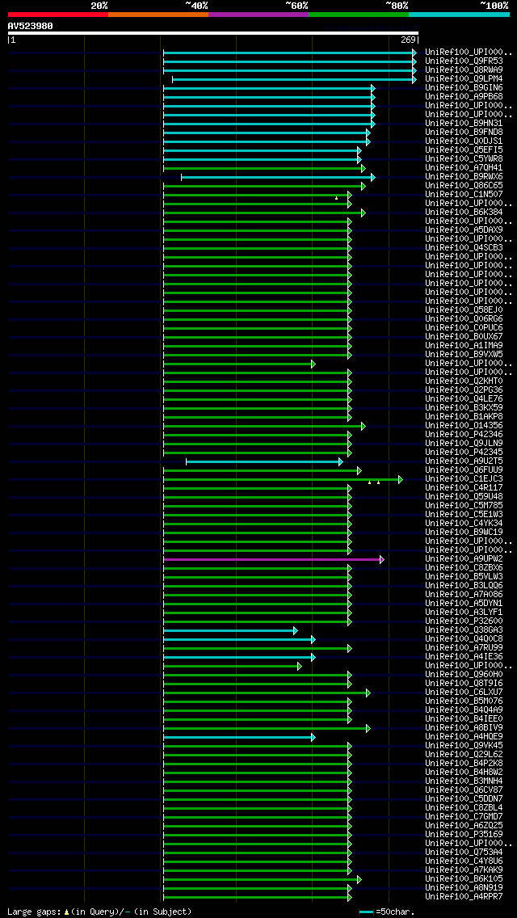Open hit UniRef100_P32600
This screenshot has height=918, width=517.
pos(464,621)
